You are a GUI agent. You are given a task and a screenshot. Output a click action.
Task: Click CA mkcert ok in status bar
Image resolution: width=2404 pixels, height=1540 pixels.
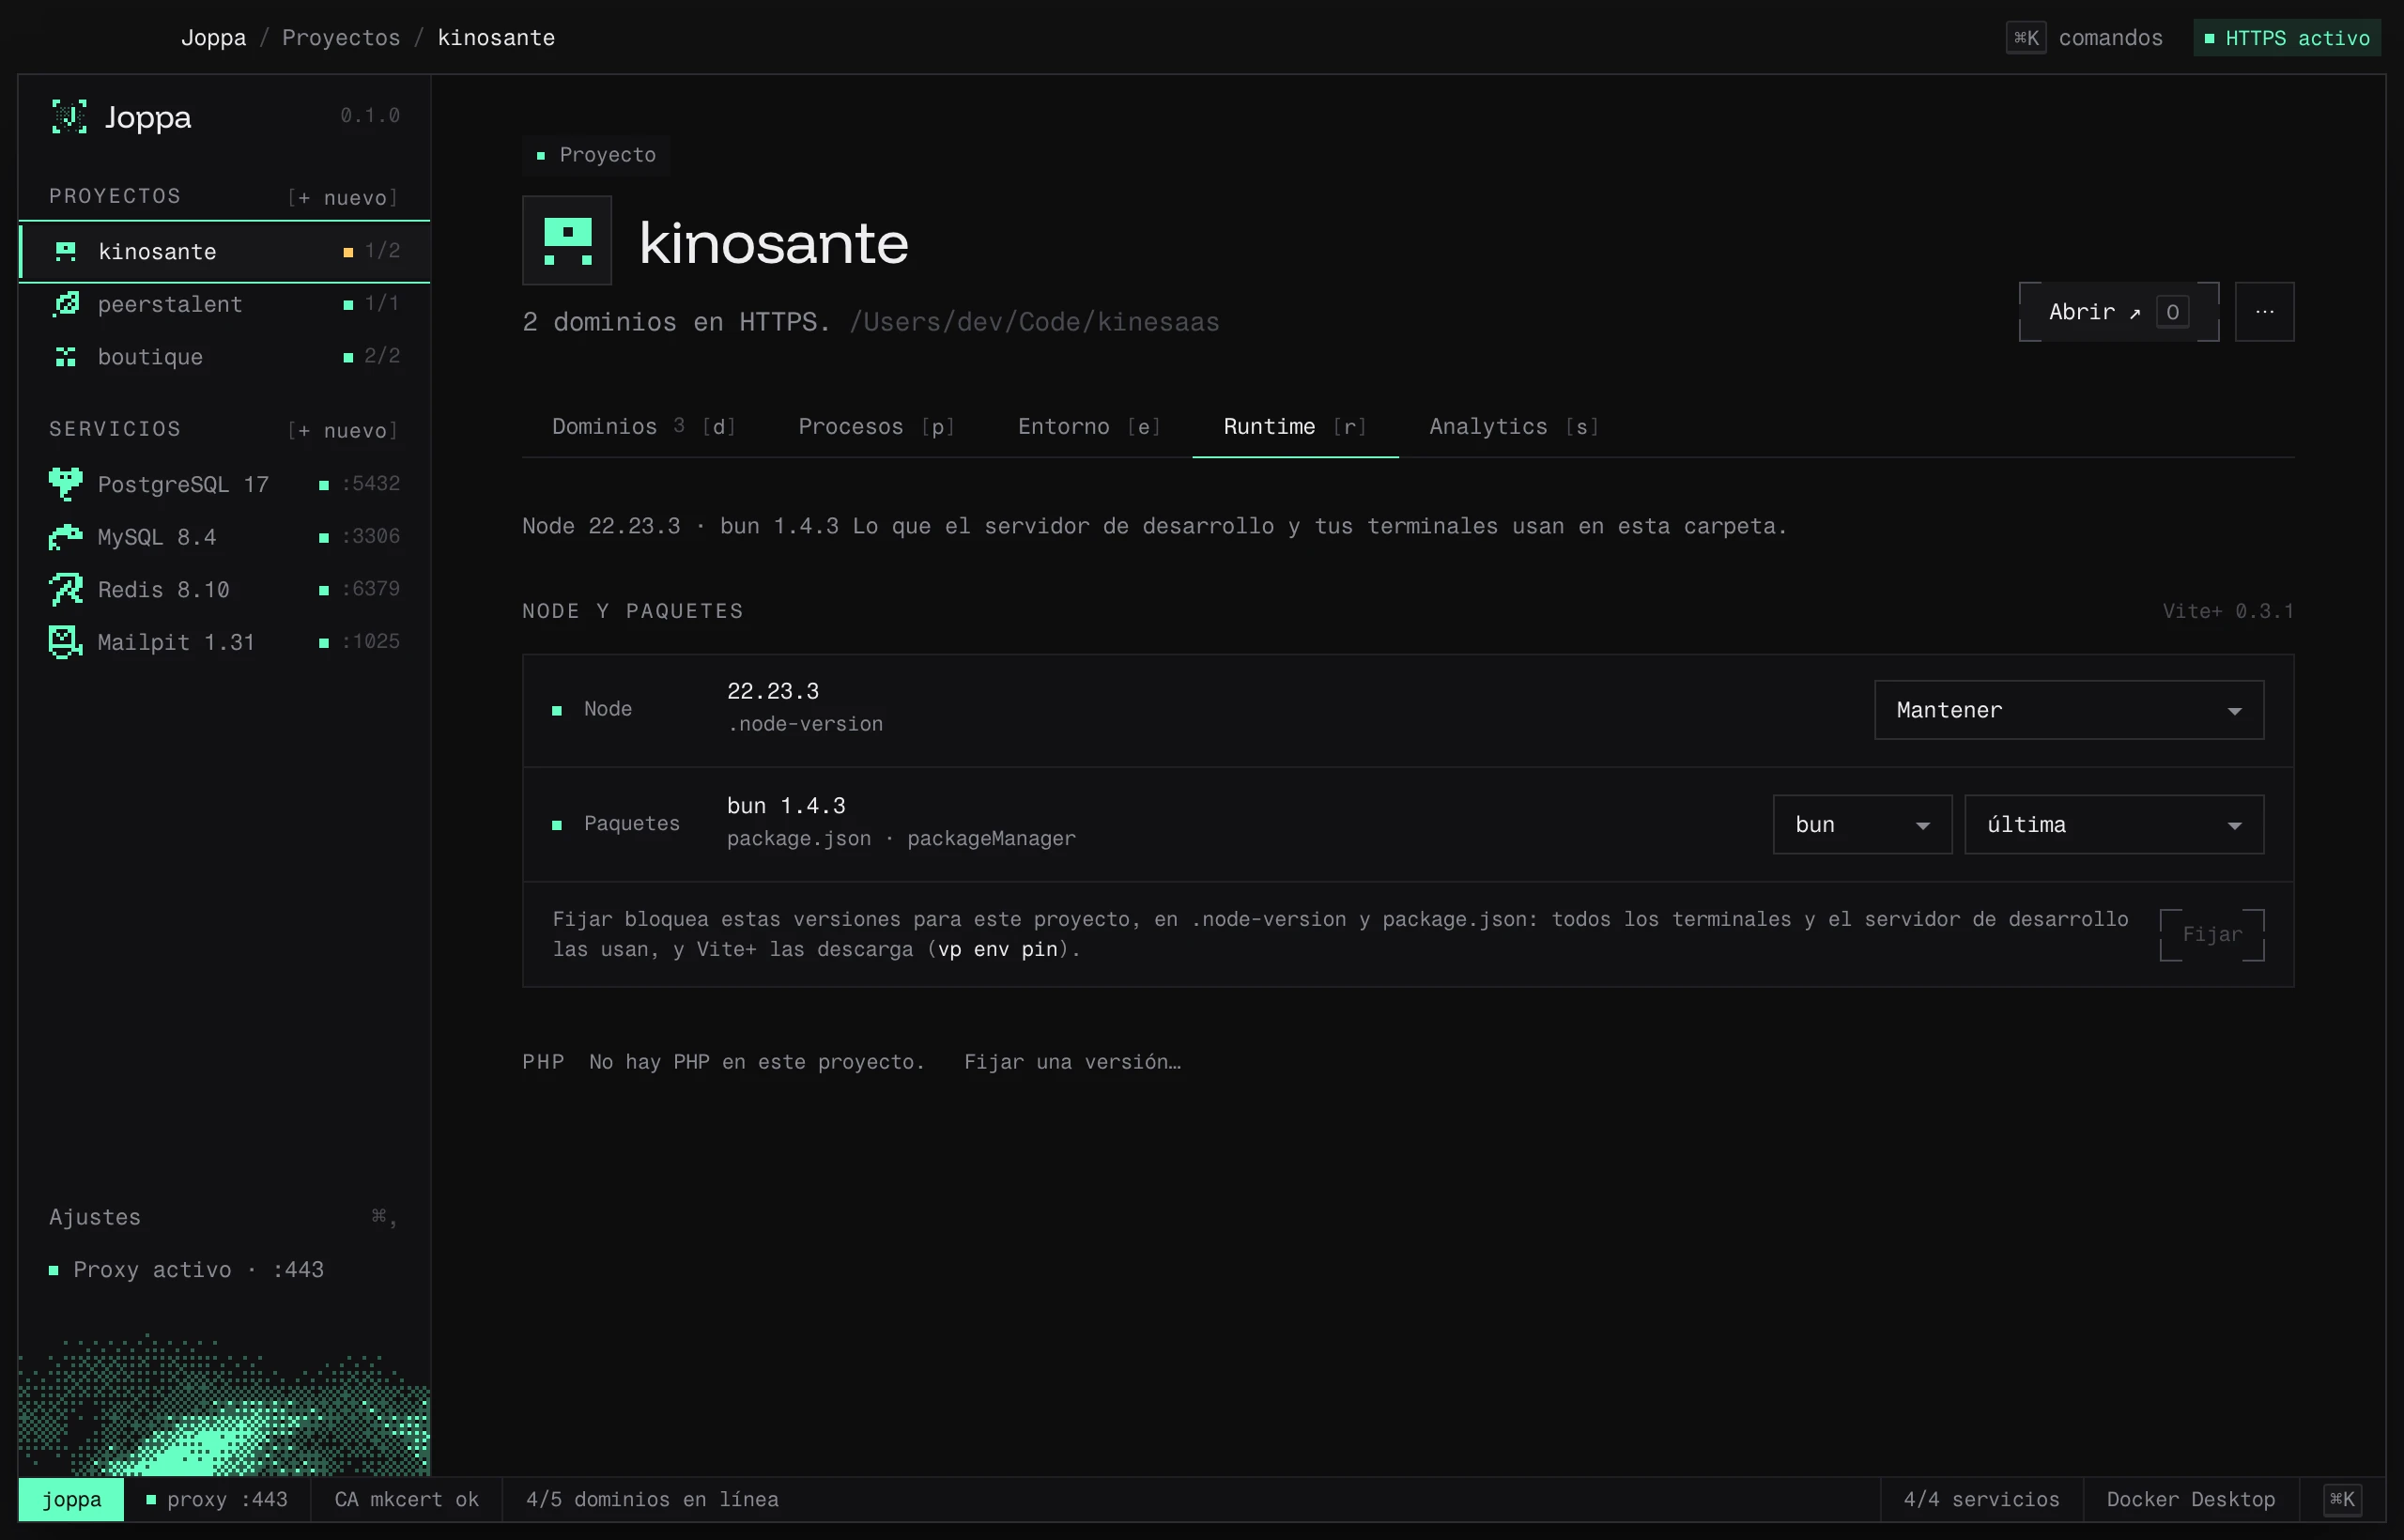[406, 1499]
